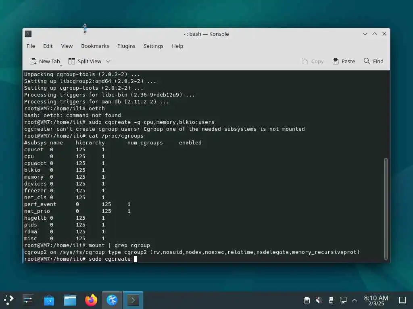Open System Settings from the taskbar

[28, 300]
